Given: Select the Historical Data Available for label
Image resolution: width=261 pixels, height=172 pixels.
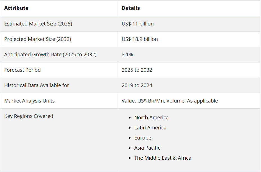Looking at the screenshot, I should tap(36, 85).
